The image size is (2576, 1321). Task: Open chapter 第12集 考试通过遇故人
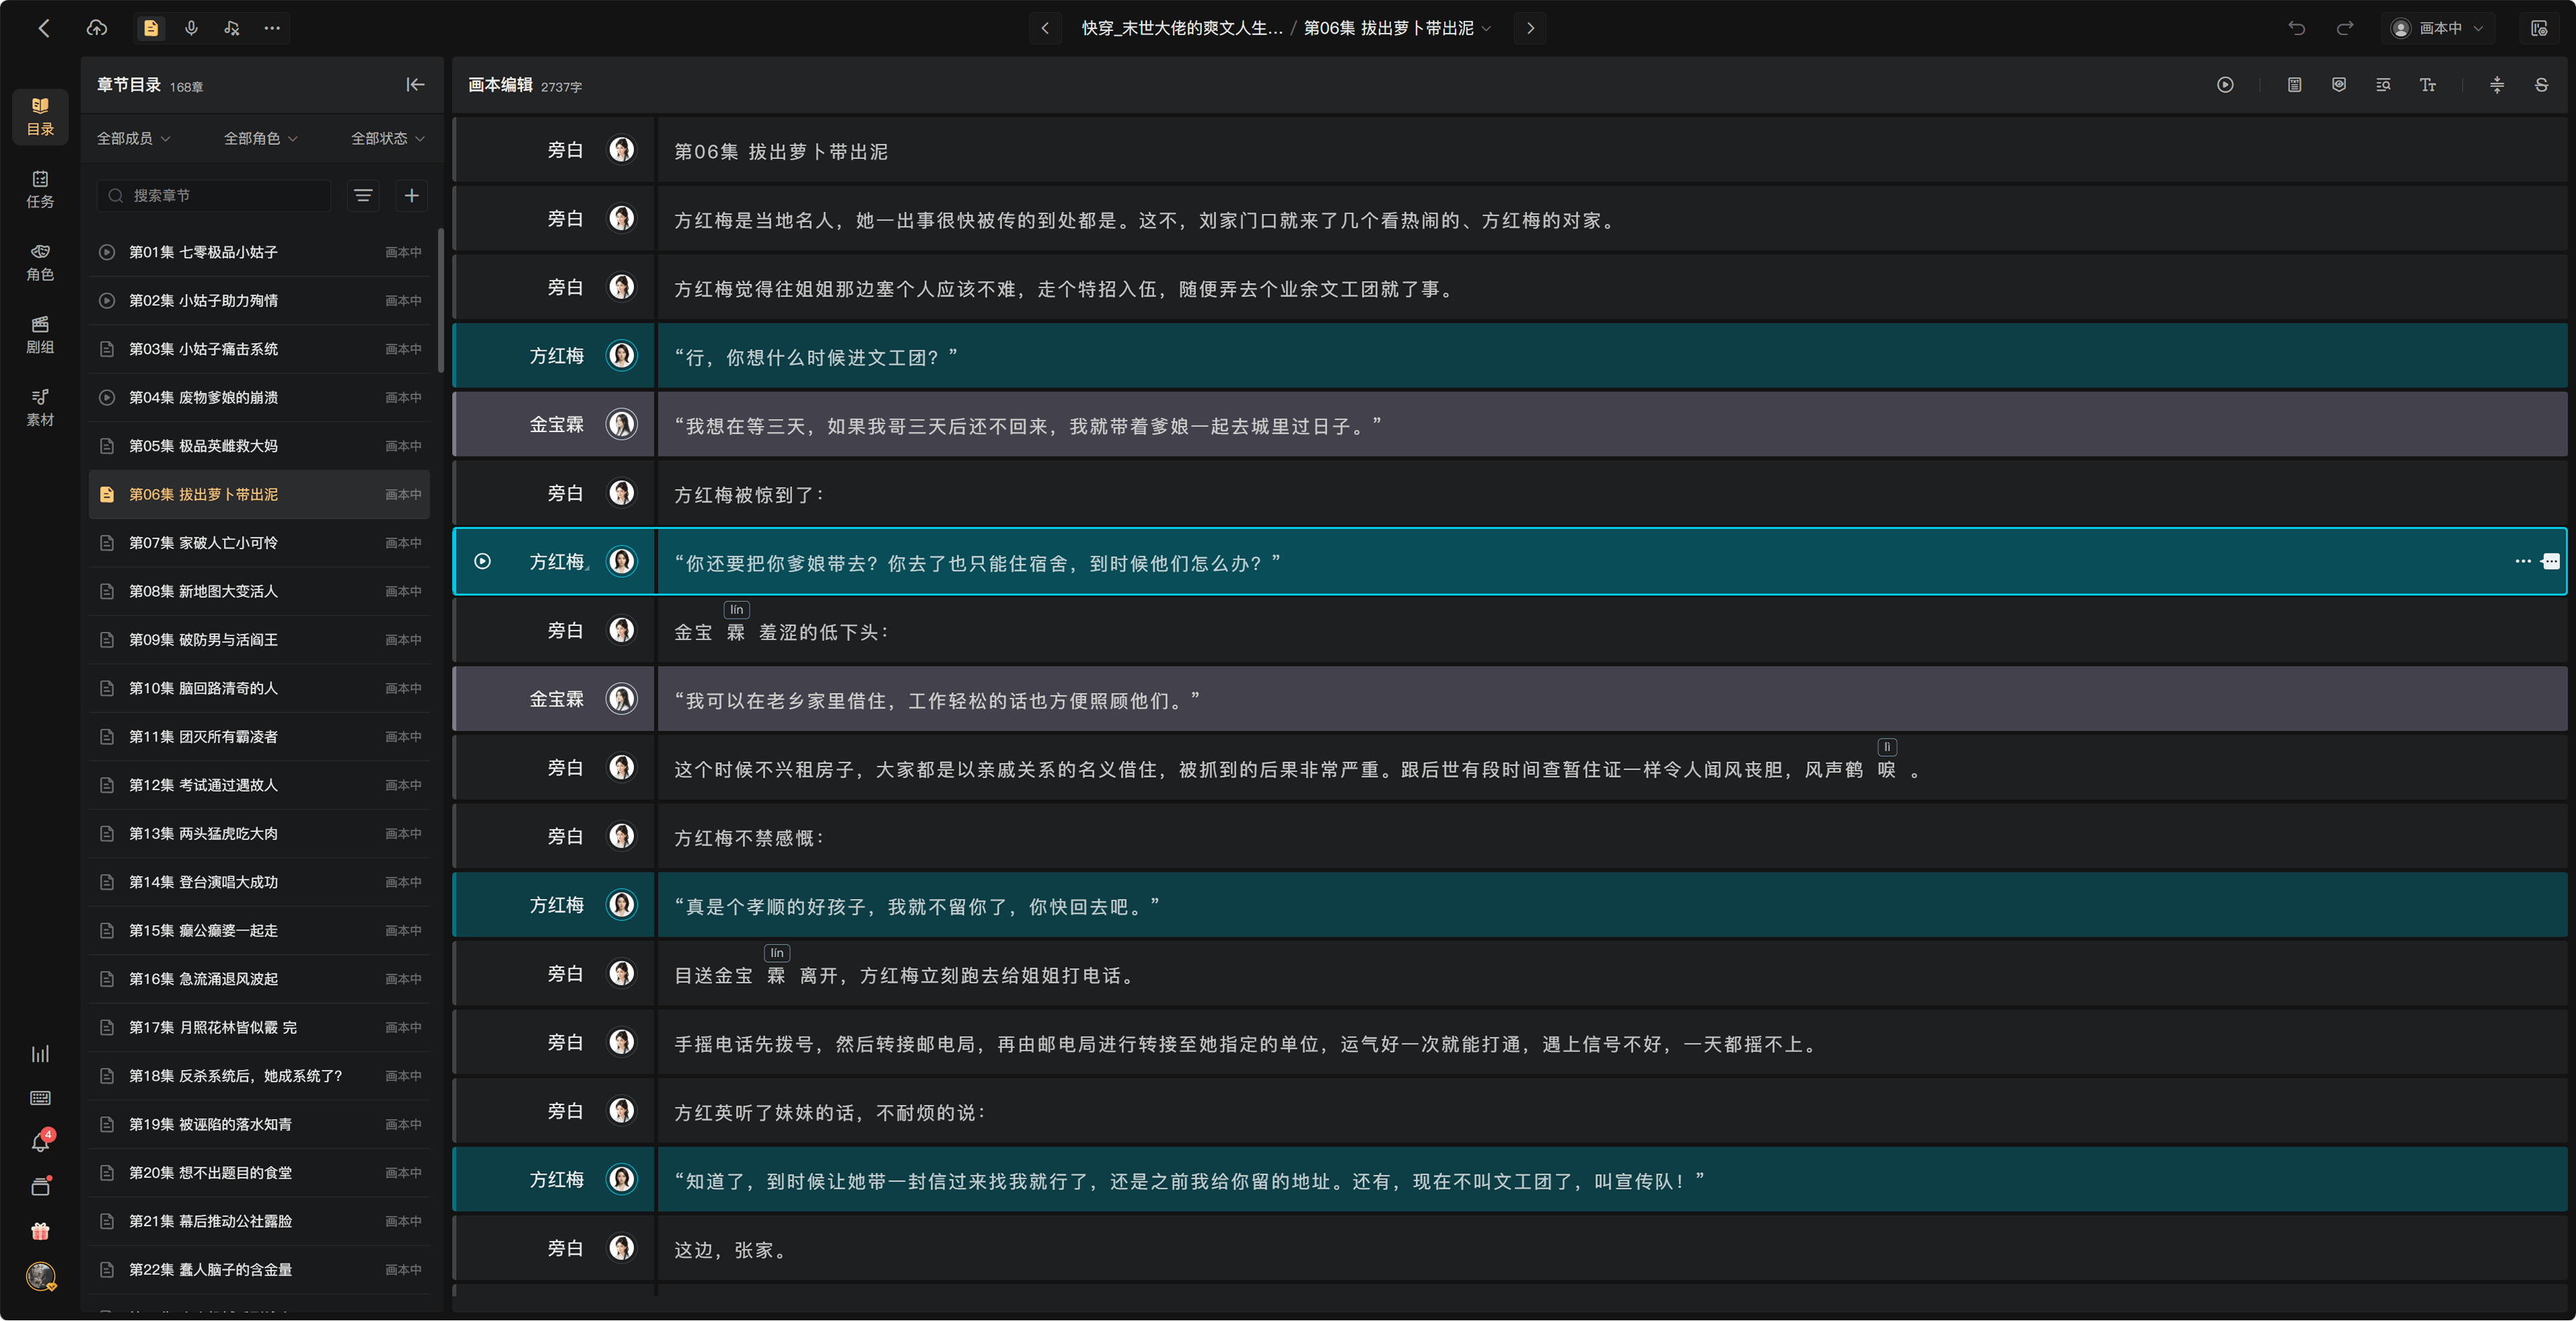point(260,785)
